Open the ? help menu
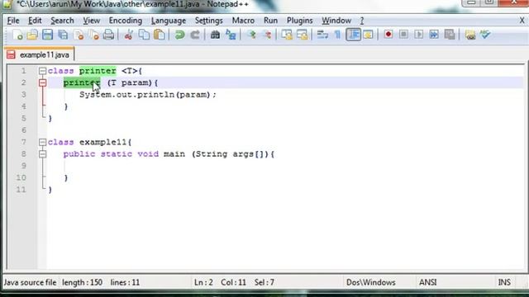 point(362,21)
